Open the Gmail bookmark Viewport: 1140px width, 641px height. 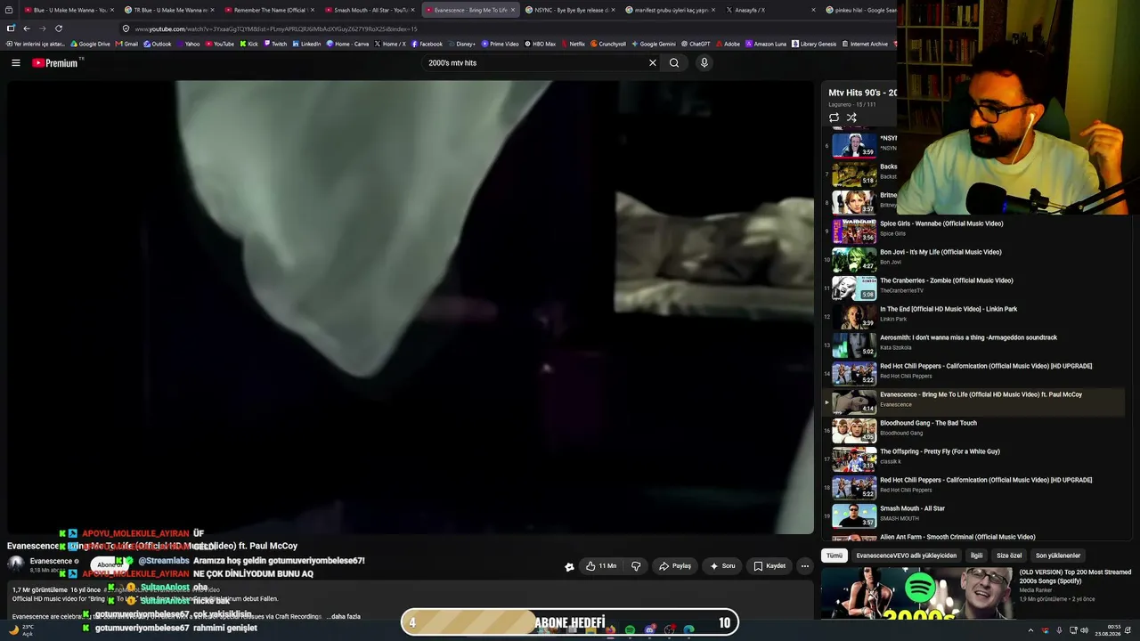(126, 44)
